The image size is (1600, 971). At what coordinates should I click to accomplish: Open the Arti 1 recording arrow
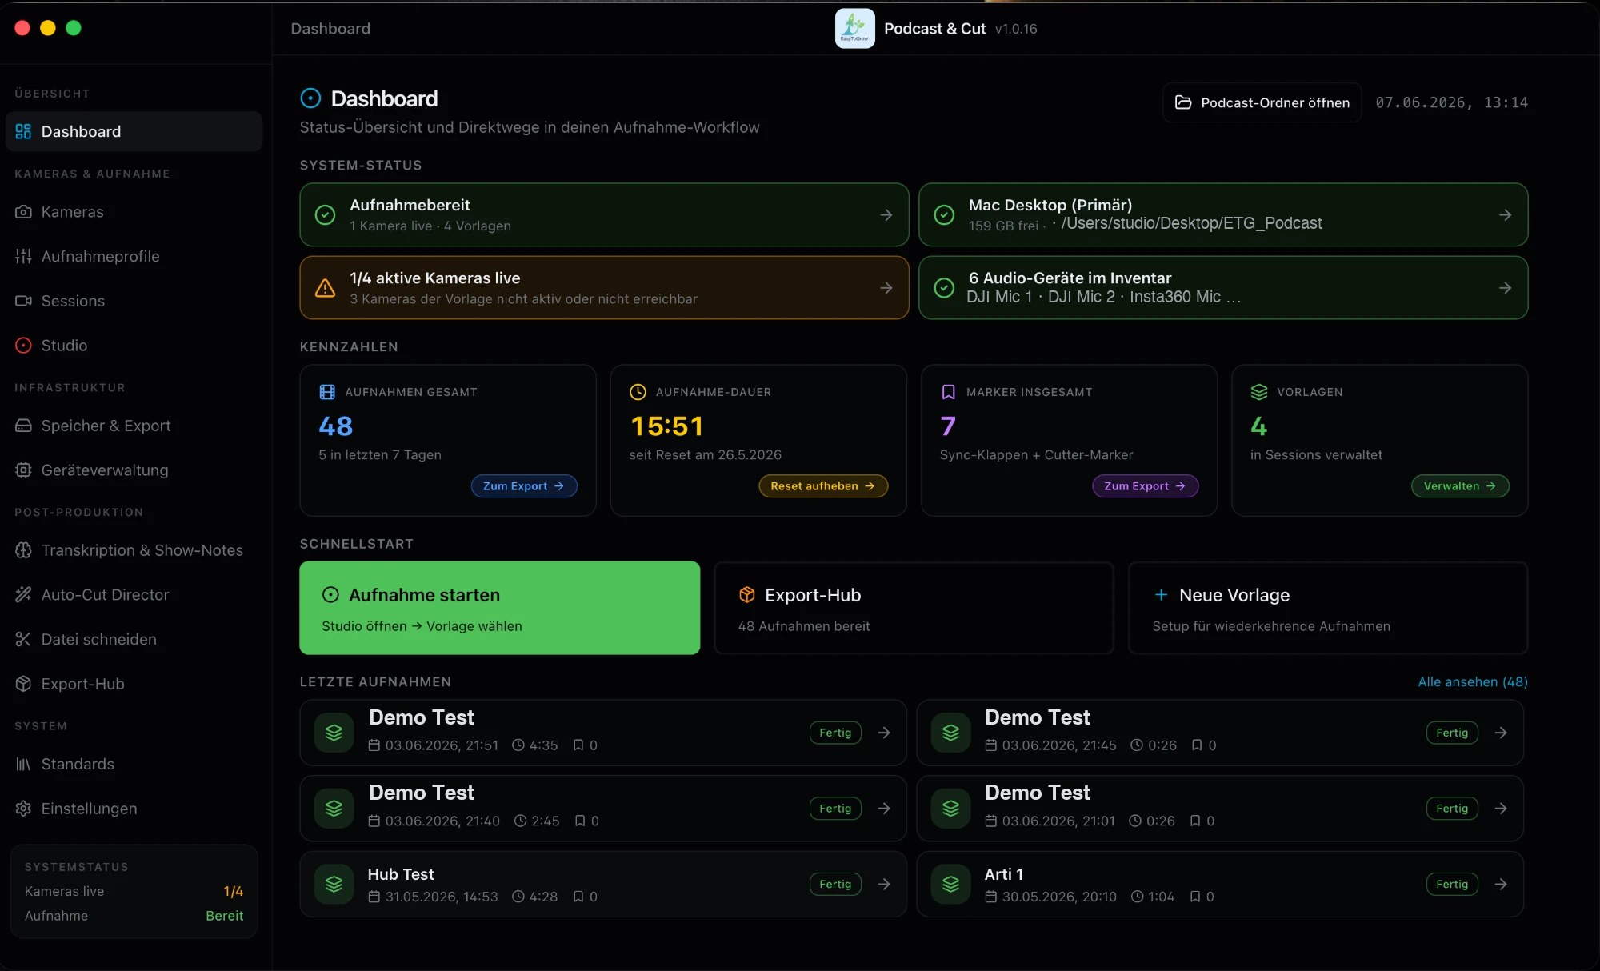pos(1501,884)
